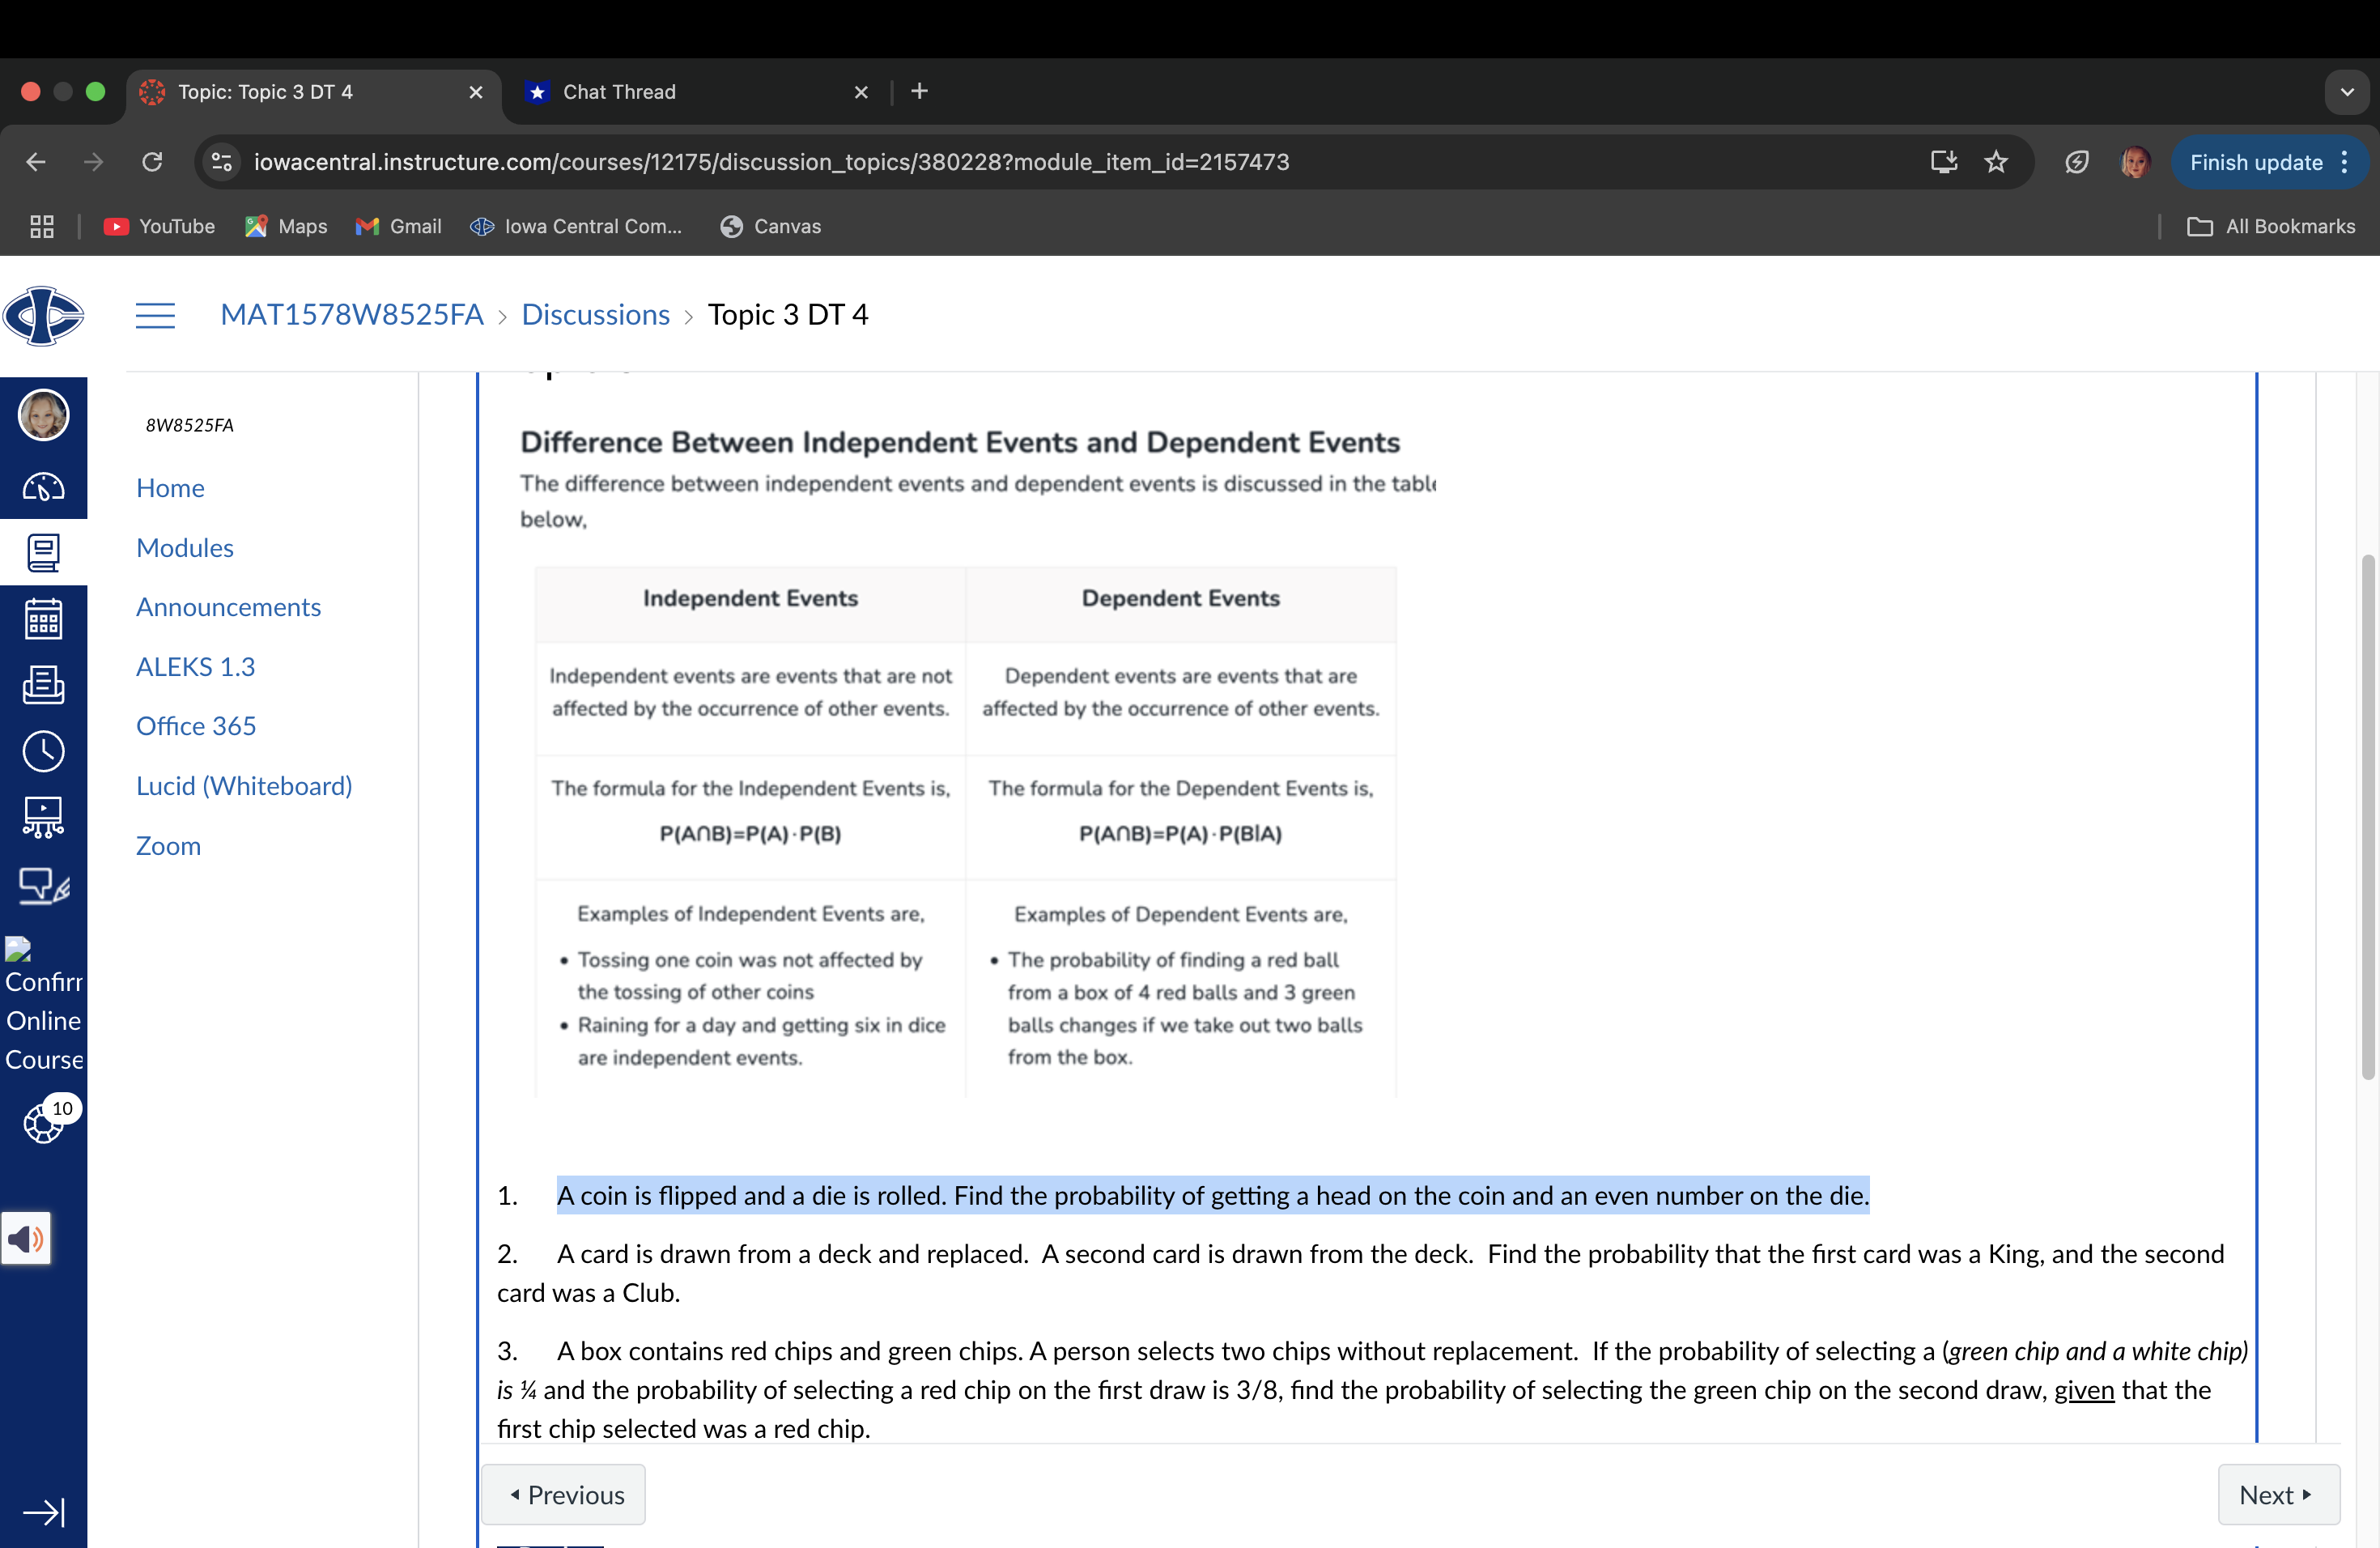
Task: Bookmark this page with the star icon
Action: (1996, 162)
